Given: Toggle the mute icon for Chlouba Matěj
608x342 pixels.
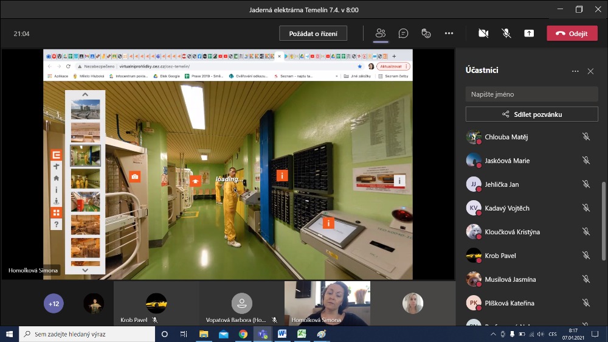Looking at the screenshot, I should click(586, 137).
